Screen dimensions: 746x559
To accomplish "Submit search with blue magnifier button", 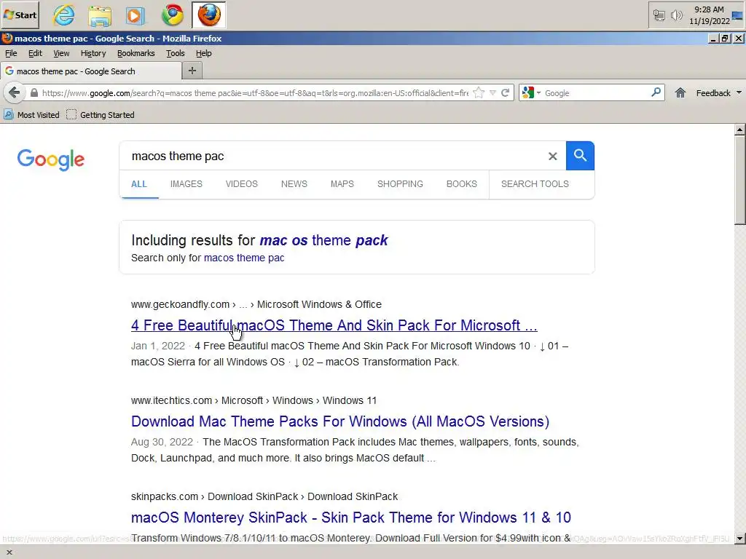I will tap(580, 156).
